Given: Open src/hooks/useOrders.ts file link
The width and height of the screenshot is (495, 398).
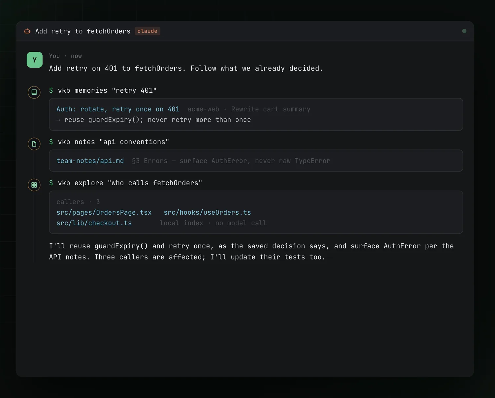Looking at the screenshot, I should click(207, 213).
